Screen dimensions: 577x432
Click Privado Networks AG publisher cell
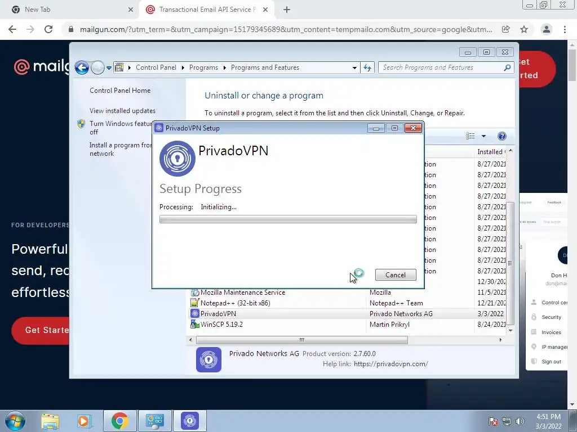401,314
